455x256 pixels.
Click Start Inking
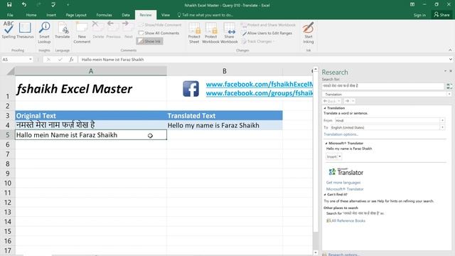308,33
